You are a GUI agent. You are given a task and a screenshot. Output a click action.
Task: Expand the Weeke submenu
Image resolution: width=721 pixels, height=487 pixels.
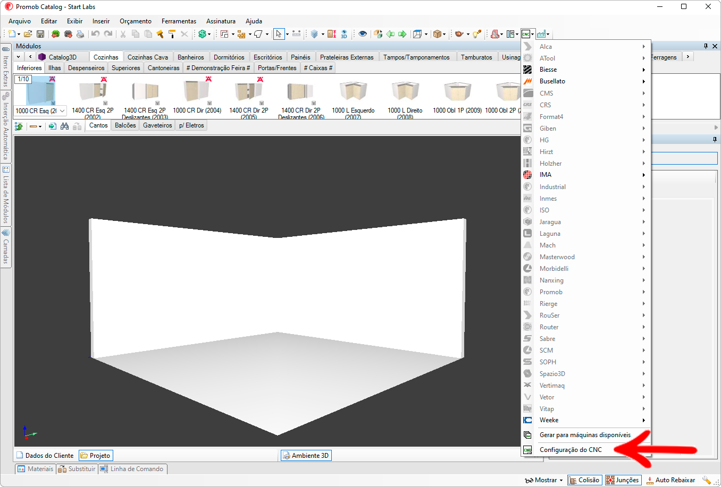pos(585,420)
